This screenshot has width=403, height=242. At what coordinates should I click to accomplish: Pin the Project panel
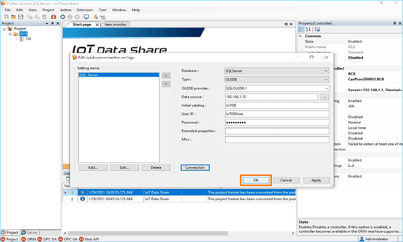point(52,23)
